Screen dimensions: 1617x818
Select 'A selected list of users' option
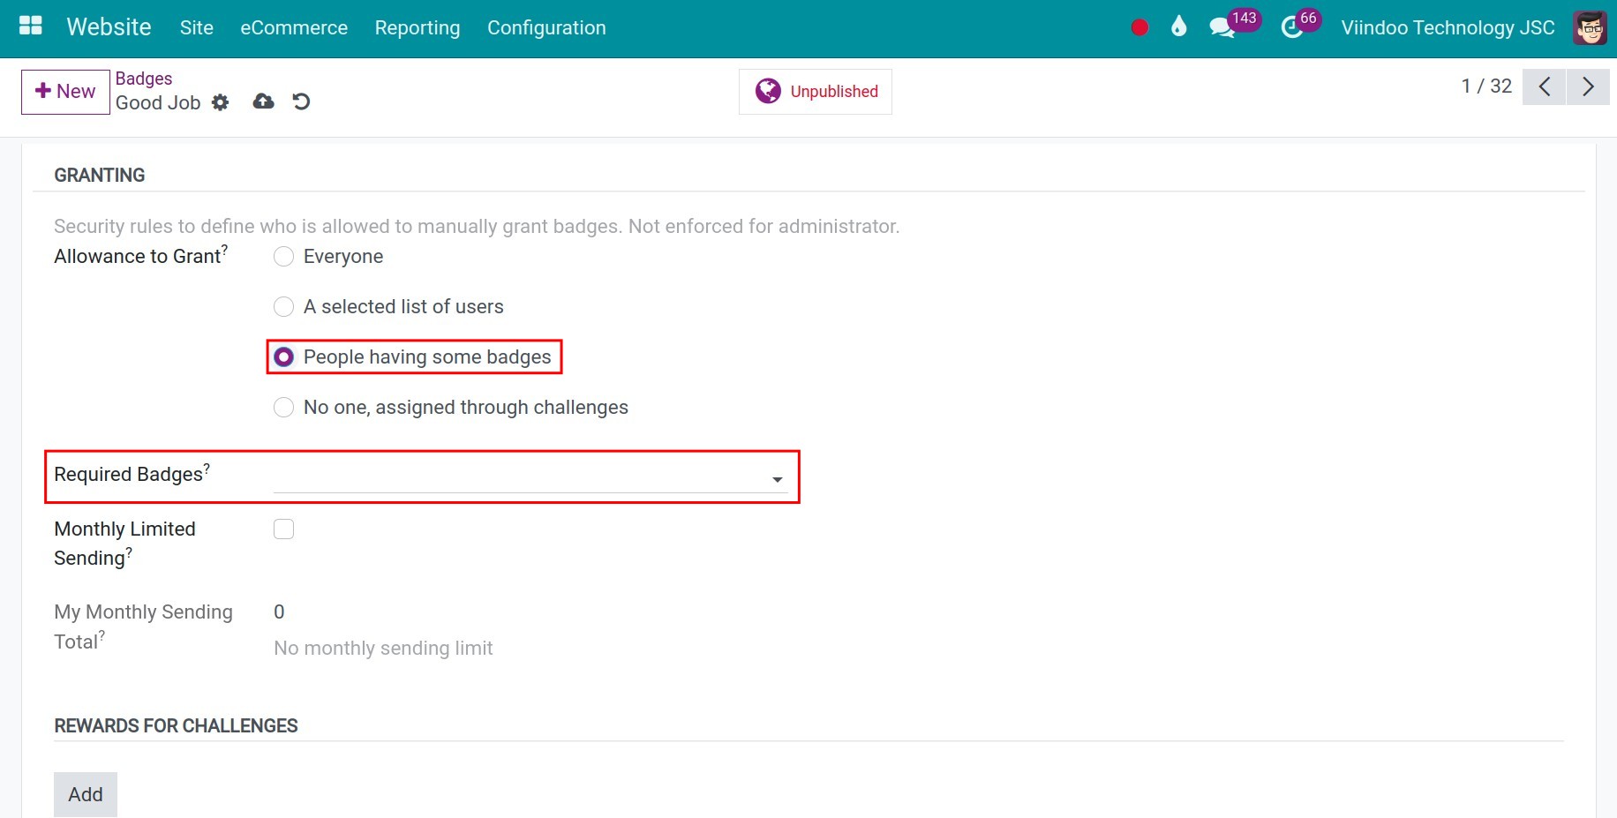click(283, 307)
